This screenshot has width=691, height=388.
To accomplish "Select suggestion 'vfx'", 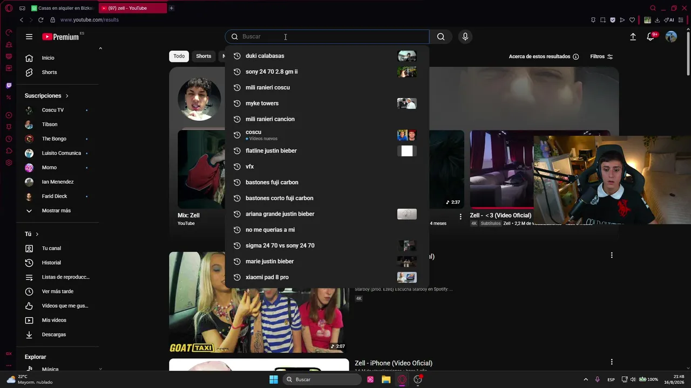I will [327, 167].
